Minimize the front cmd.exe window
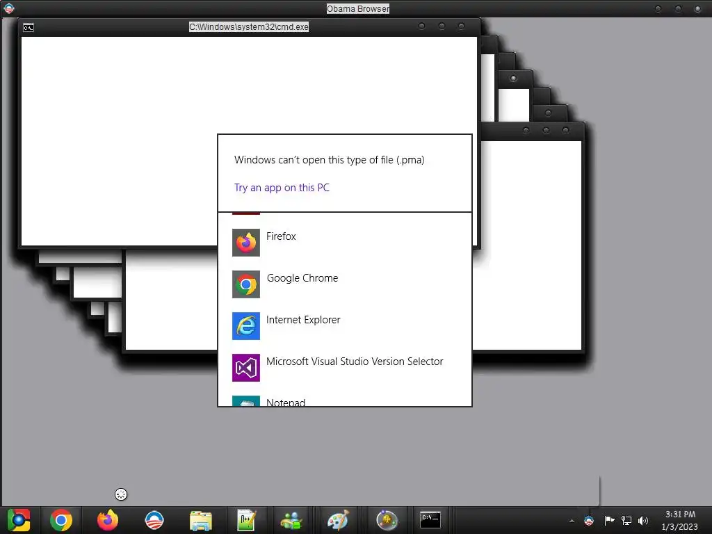Image resolution: width=712 pixels, height=534 pixels. (422, 26)
